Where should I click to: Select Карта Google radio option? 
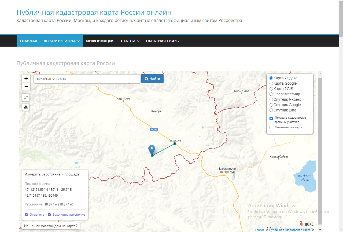click(x=271, y=83)
